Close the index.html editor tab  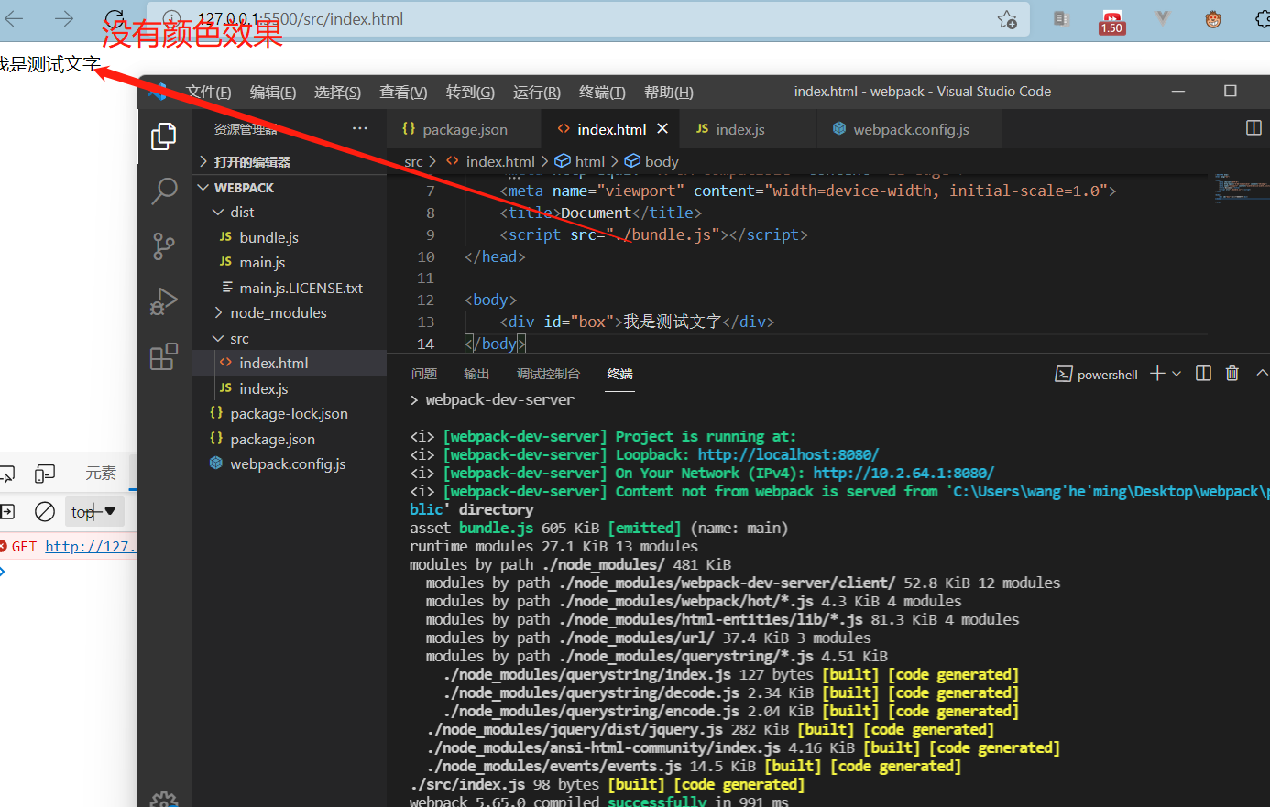[x=662, y=128]
